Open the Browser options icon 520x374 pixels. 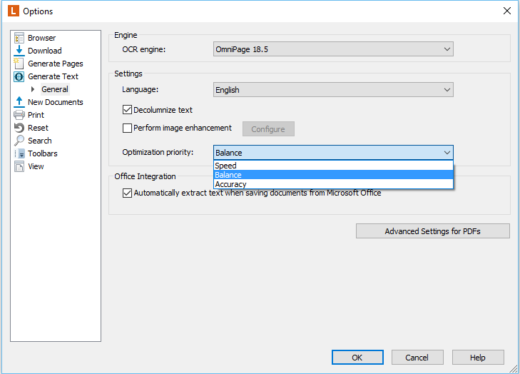(19, 38)
